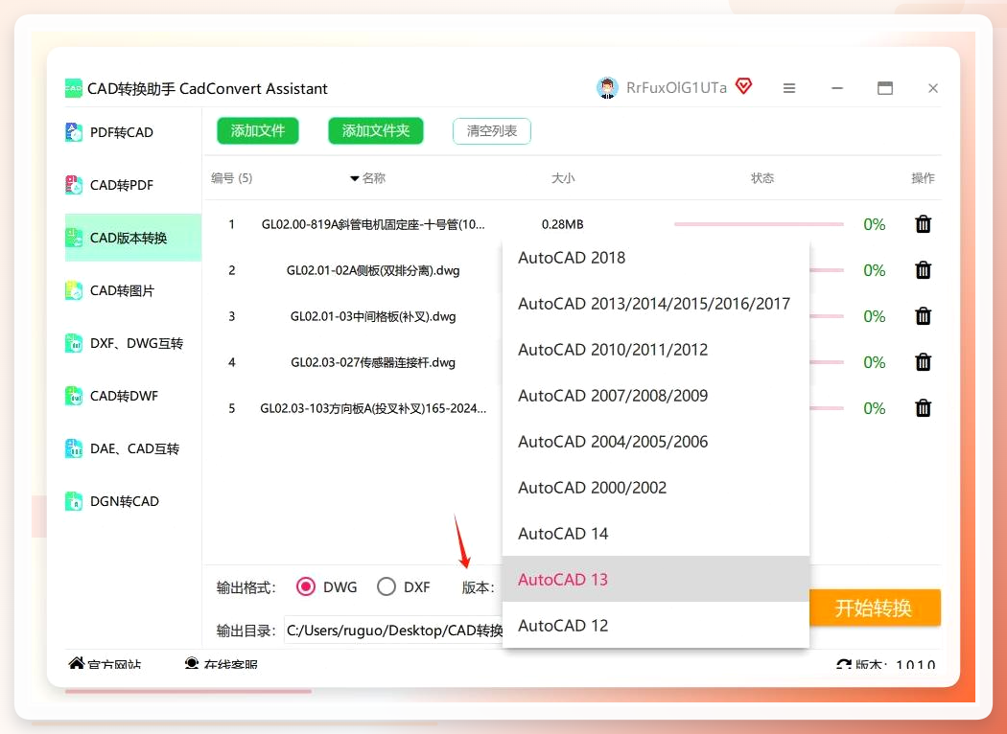Open the CAD转PDF sidebar icon

[x=74, y=185]
